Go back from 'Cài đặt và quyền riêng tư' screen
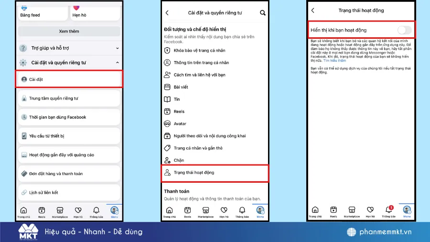This screenshot has height=242, width=430. click(167, 12)
